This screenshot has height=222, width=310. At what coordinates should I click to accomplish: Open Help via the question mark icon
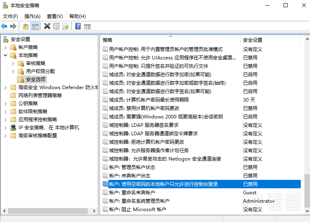coord(78,26)
